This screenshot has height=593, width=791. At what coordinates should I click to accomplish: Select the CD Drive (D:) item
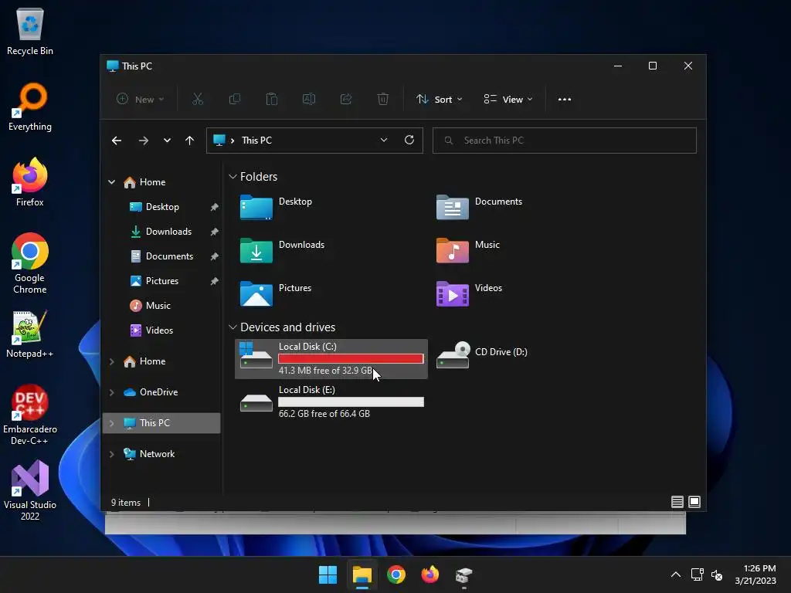[x=482, y=355]
